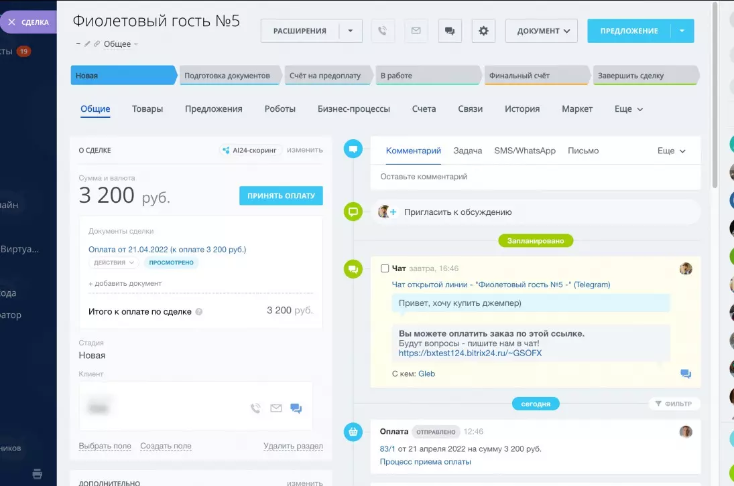Open the Еще tabs dropdown
The image size is (734, 486).
coord(628,109)
